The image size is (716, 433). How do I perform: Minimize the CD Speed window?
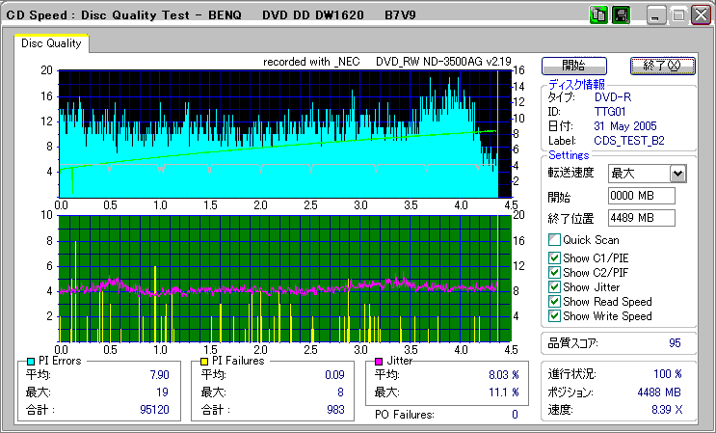coord(656,16)
